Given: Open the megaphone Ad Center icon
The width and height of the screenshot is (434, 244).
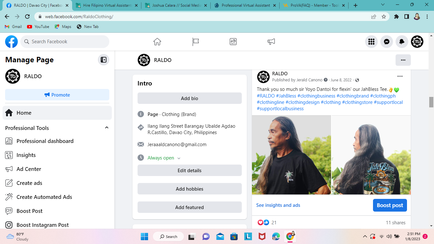Looking at the screenshot, I should (271, 42).
